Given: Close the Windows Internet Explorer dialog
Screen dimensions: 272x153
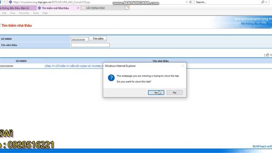Looking at the screenshot, I should click(x=183, y=66).
